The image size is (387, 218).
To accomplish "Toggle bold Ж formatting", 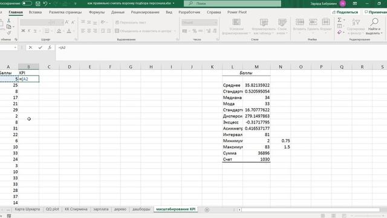I will coord(23,31).
